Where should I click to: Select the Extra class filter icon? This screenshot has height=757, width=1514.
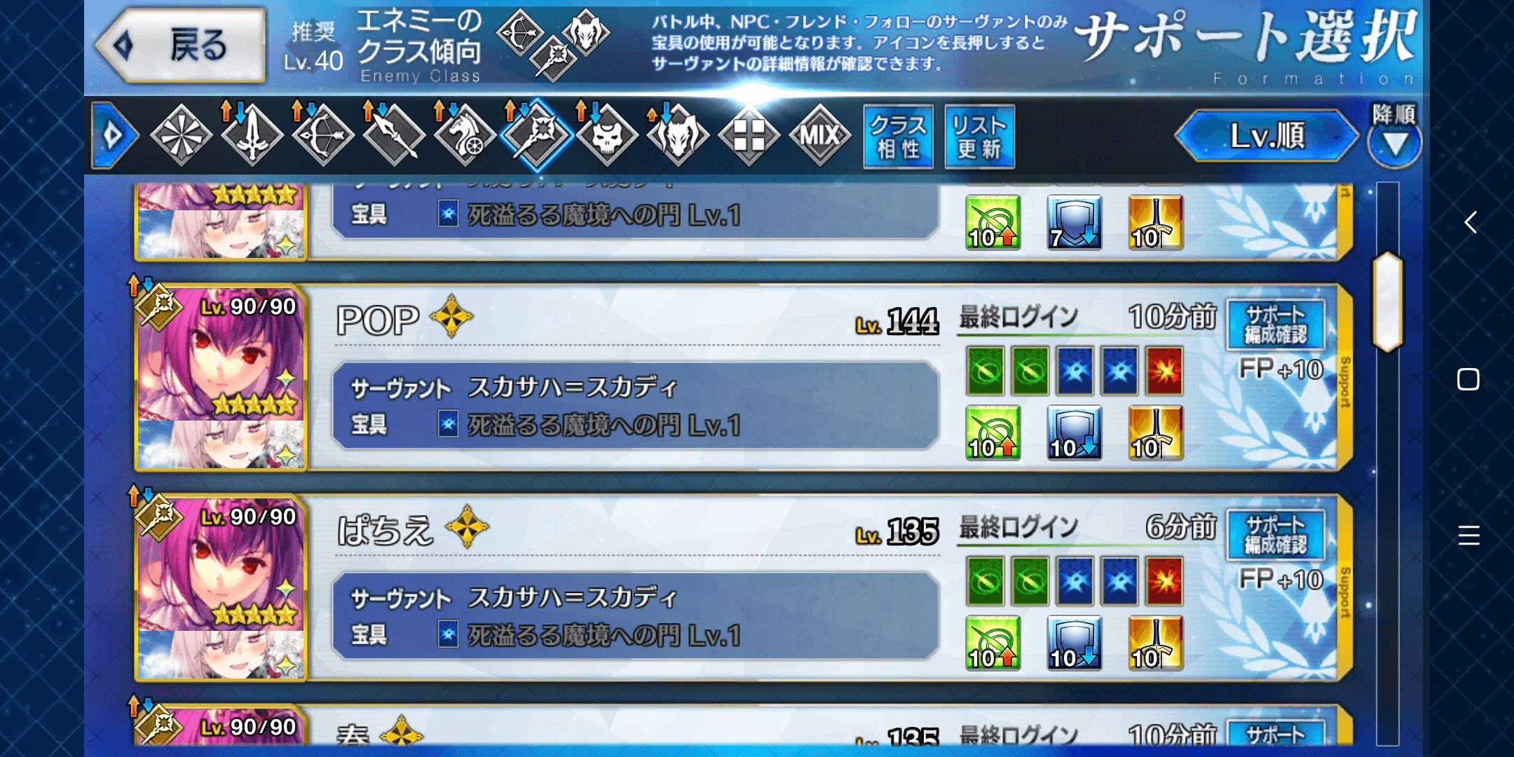tap(749, 135)
